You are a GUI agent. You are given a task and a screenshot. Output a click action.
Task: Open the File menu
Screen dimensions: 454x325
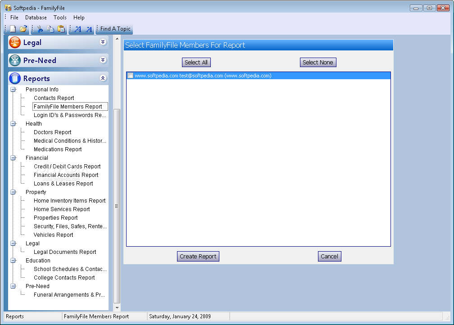(14, 18)
